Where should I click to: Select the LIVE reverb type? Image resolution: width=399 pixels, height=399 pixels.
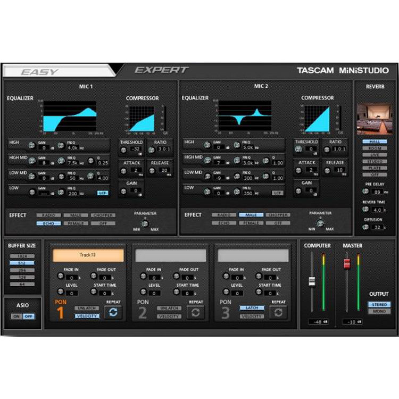point(375,155)
